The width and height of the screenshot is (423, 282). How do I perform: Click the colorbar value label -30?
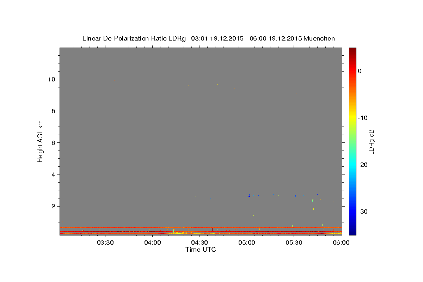point(363,211)
